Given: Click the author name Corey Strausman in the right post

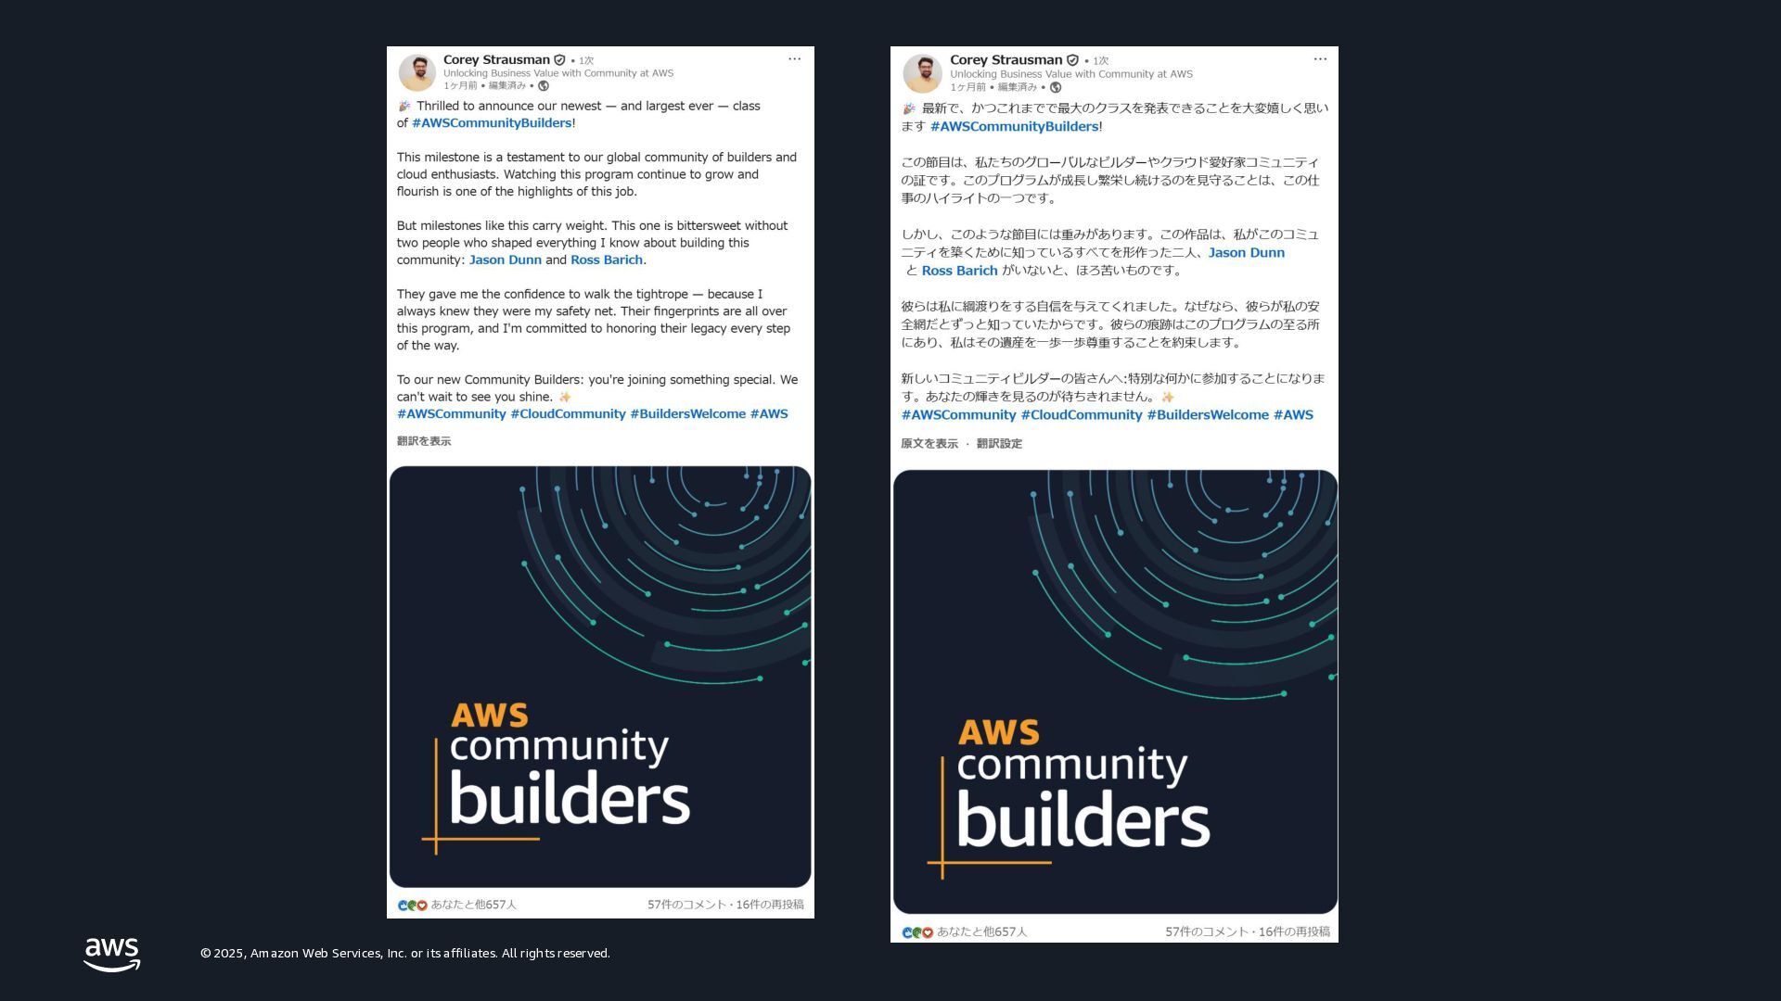Looking at the screenshot, I should pos(1006,60).
